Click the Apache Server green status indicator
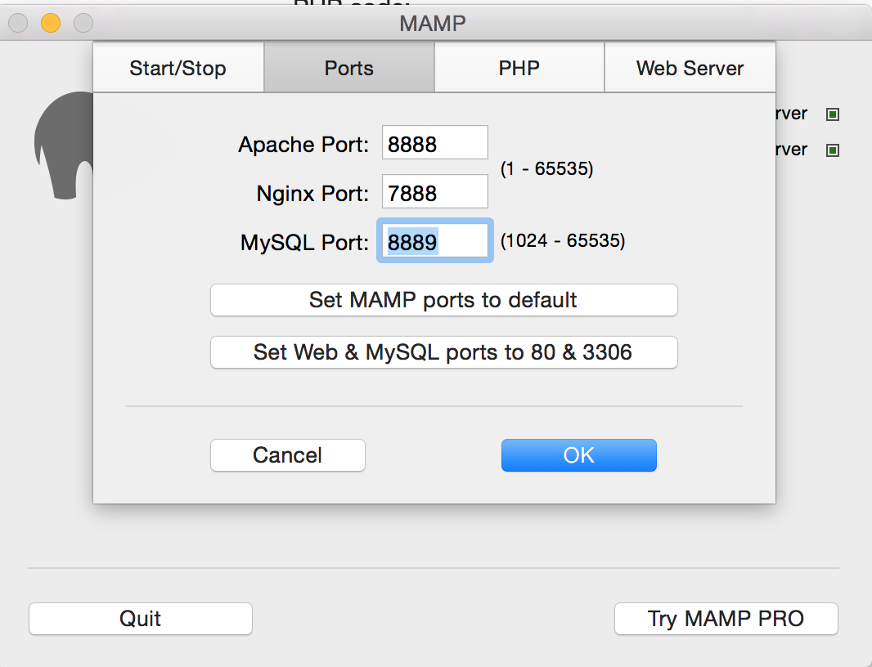872x667 pixels. click(833, 114)
